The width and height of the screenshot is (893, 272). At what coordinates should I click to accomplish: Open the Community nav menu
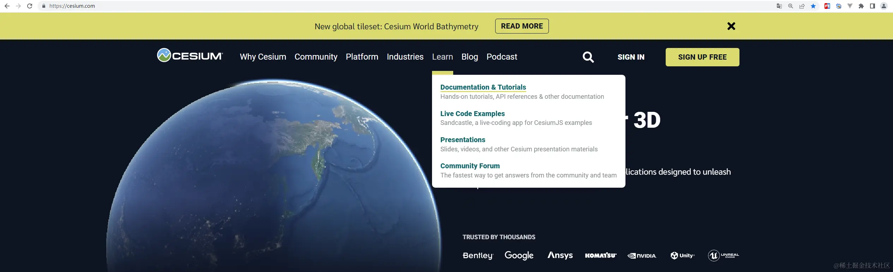pyautogui.click(x=316, y=57)
